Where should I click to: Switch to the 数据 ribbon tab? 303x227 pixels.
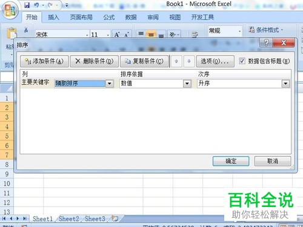pyautogui.click(x=131, y=18)
